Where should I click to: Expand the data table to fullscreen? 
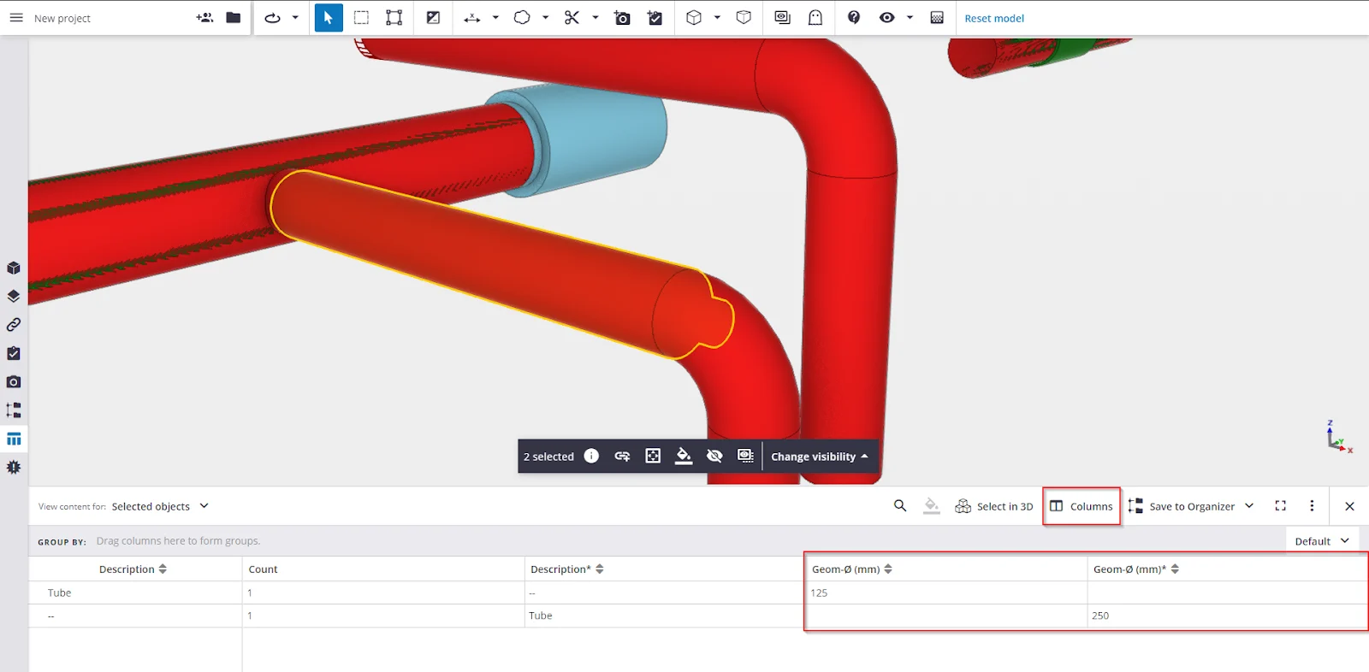pyautogui.click(x=1281, y=506)
